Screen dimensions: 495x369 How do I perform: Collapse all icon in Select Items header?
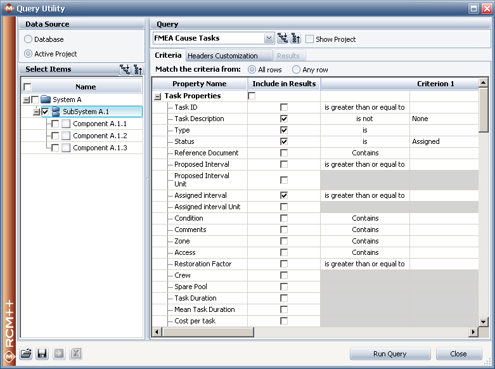(x=138, y=70)
